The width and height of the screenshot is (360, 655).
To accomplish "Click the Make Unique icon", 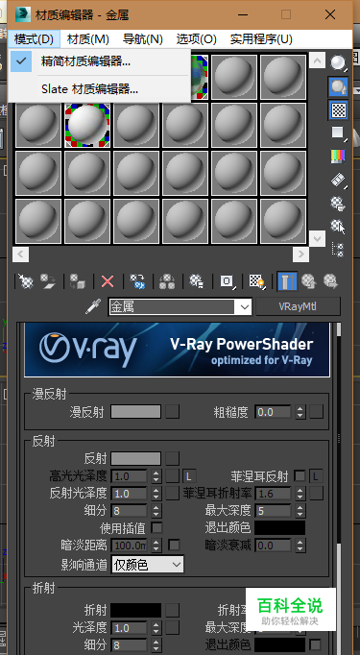I will 167,281.
